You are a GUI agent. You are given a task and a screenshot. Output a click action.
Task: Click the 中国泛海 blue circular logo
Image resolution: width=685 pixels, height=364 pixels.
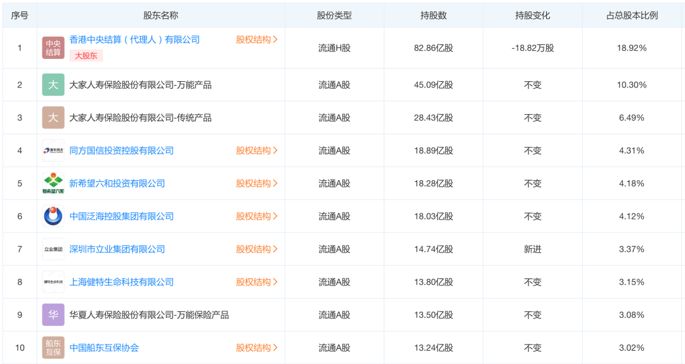53,216
